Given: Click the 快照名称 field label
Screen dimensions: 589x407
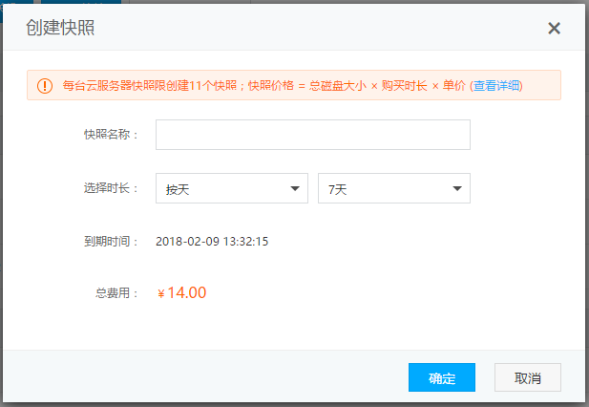Looking at the screenshot, I should [x=111, y=135].
